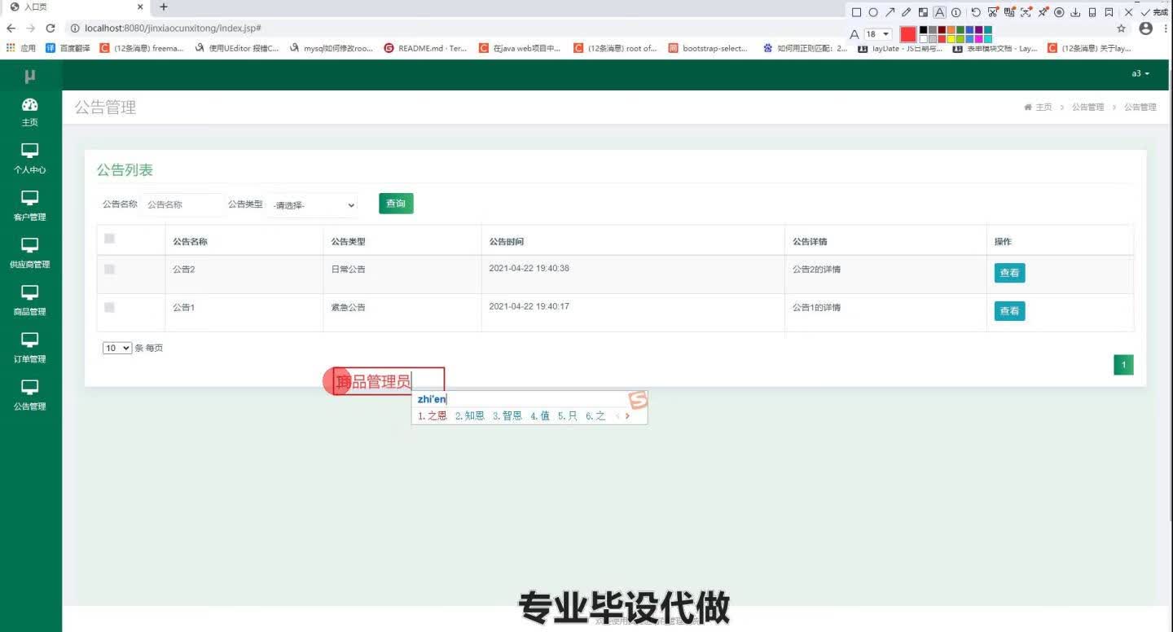This screenshot has height=632, width=1173.
Task: Open the README.md bookmark
Action: [425, 48]
